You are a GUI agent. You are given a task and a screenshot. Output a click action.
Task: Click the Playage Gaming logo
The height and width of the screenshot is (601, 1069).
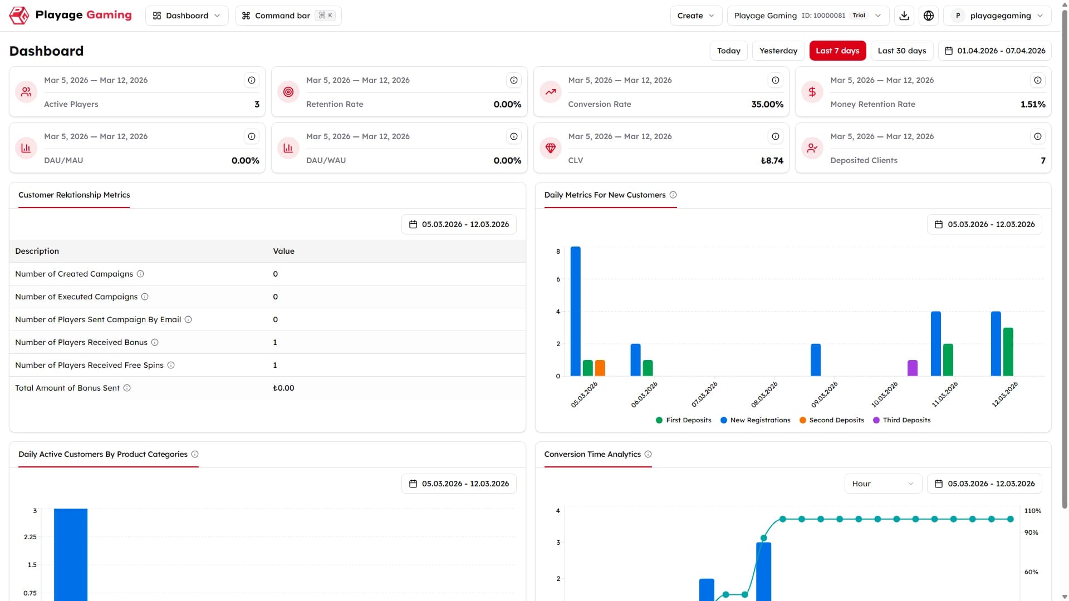[x=71, y=16]
